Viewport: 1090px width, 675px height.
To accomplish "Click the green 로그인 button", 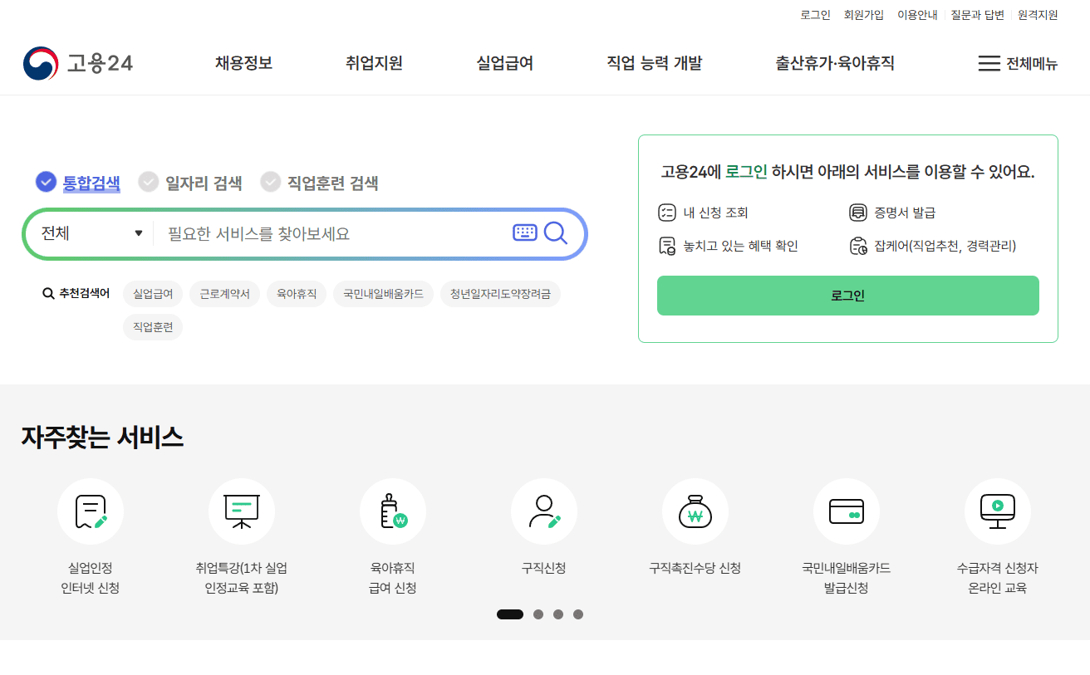I will coord(848,295).
